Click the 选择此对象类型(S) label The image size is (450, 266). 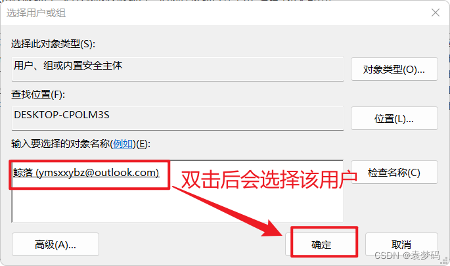[x=53, y=44]
